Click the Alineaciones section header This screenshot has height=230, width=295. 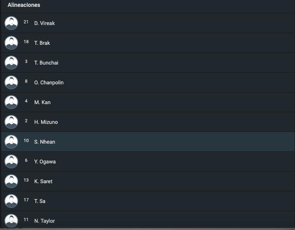[24, 5]
